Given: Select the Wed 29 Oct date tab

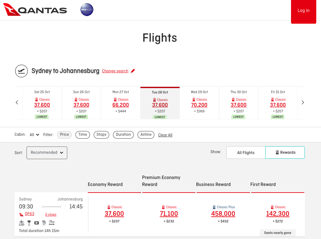Looking at the screenshot, I should 199,103.
